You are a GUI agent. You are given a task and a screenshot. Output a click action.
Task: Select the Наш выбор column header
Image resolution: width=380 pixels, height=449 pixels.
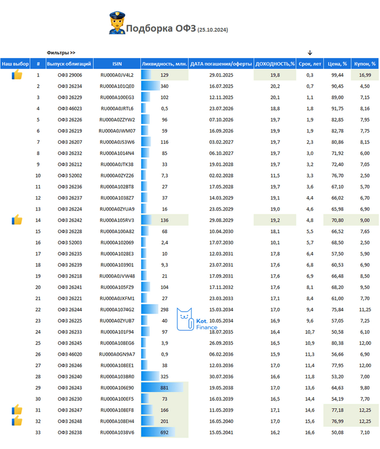click(x=16, y=64)
